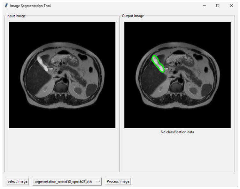Image resolution: width=240 pixels, height=189 pixels.
Task: Open the segmentation_resnet50_epoch28.pth model dropdown
Action: [67, 182]
